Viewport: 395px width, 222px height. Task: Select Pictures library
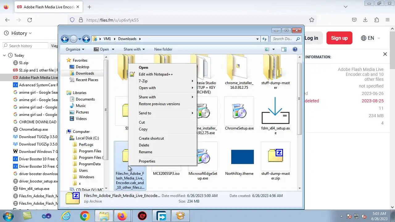(x=82, y=112)
